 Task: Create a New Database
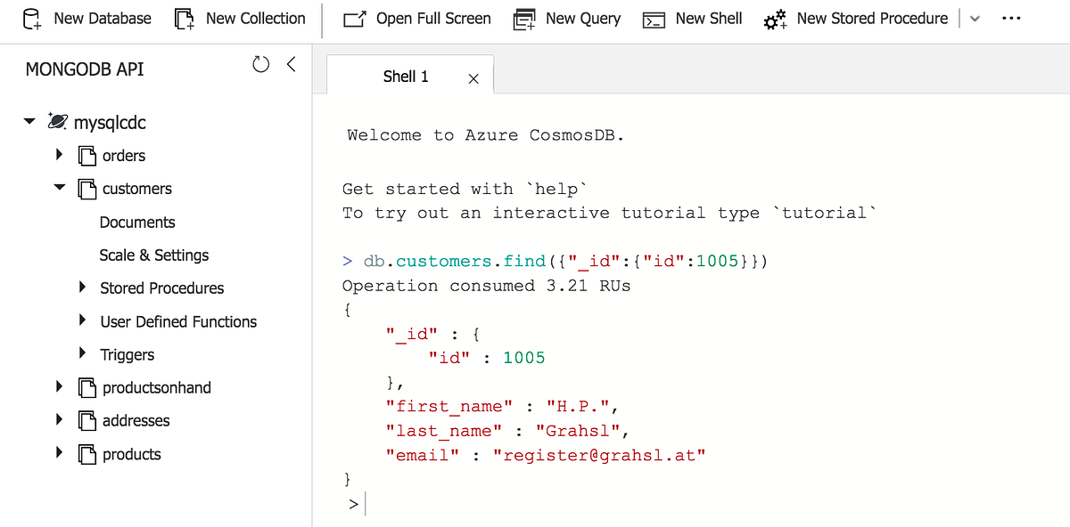click(x=86, y=18)
